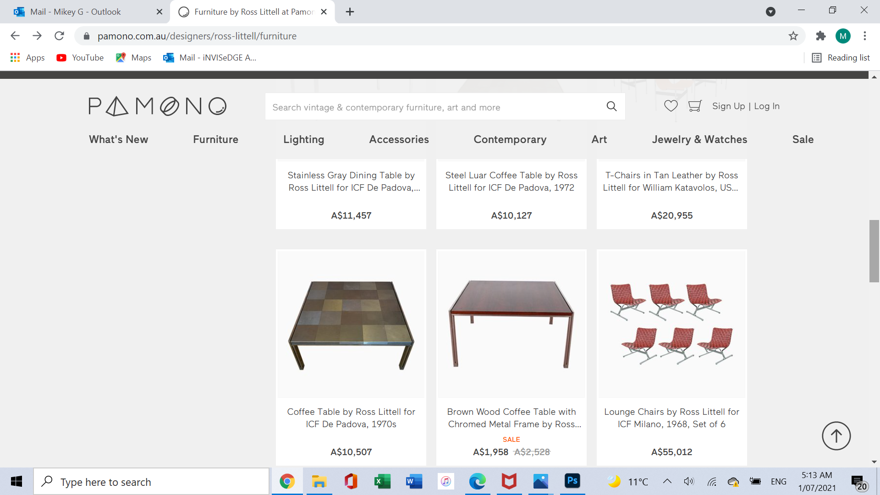
Task: Click the search magnifier icon
Action: pos(611,106)
